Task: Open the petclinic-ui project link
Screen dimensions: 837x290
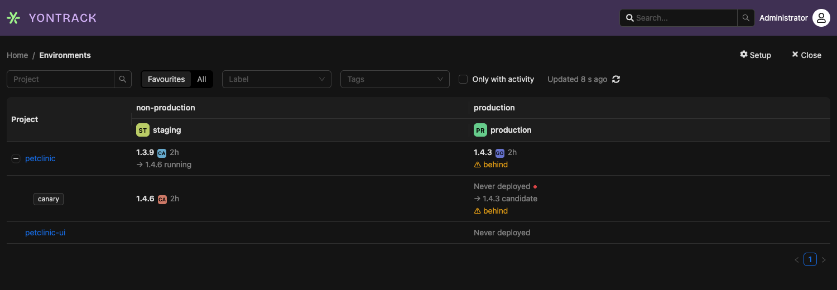Action: click(x=45, y=233)
